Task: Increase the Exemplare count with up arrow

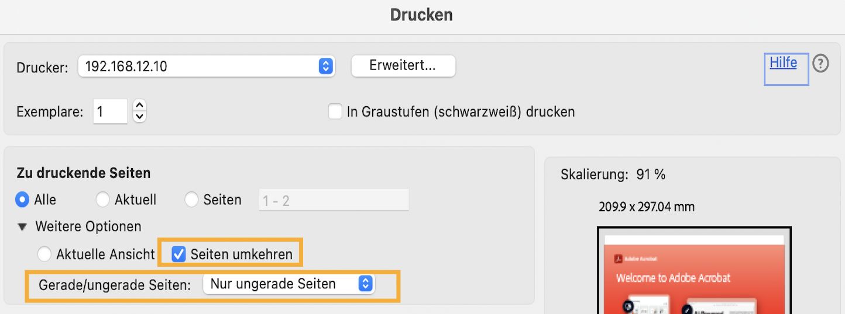Action: pyautogui.click(x=139, y=106)
